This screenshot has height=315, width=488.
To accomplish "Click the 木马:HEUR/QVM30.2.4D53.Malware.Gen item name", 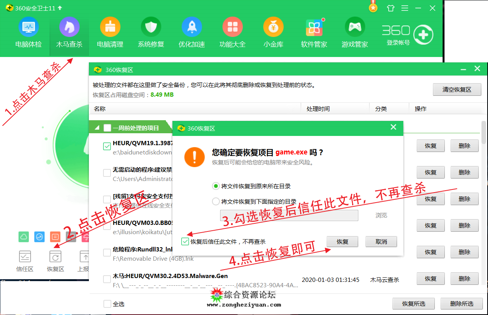I will (x=170, y=276).
